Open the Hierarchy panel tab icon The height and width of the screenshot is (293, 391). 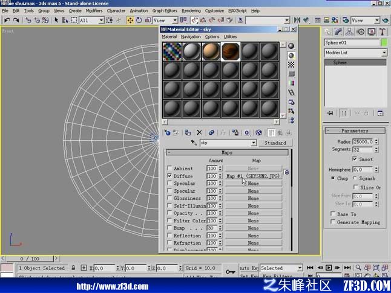click(x=349, y=31)
